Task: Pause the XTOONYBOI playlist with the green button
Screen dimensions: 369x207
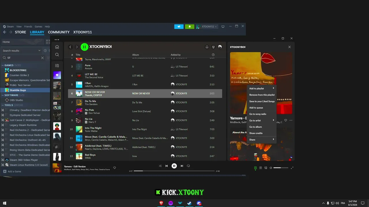Action: pos(84,47)
